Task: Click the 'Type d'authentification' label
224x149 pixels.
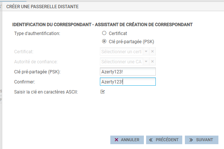Action: [37, 34]
